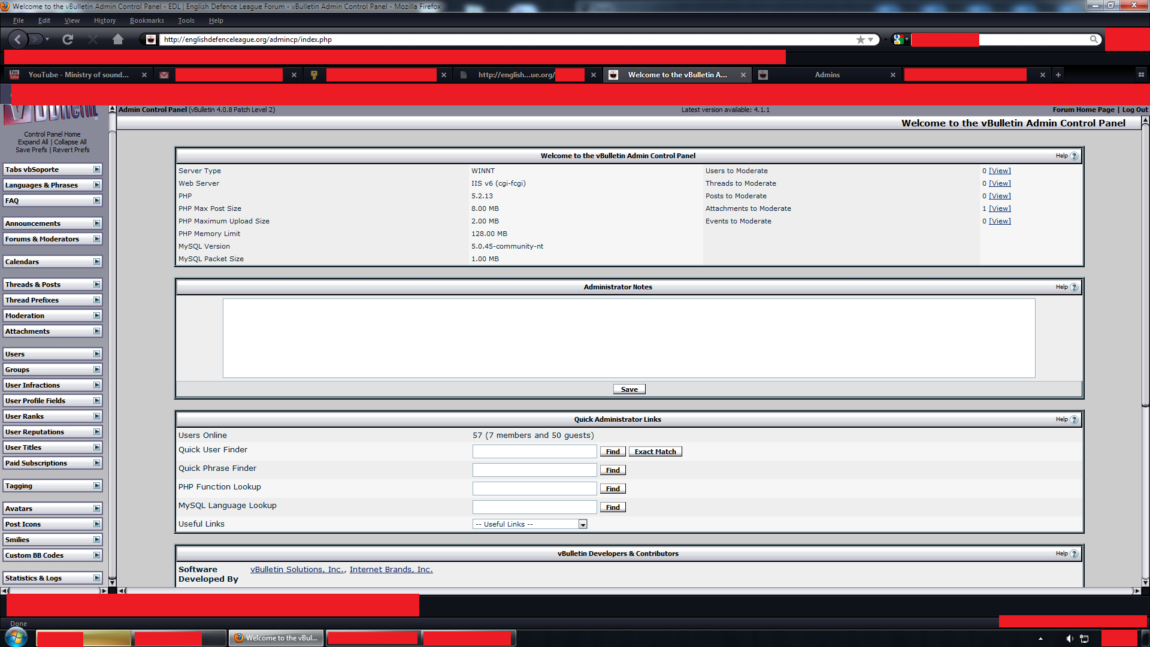Screen dimensions: 1150x647
Task: Open Help icon for Administrator Notes
Action: click(x=1074, y=287)
